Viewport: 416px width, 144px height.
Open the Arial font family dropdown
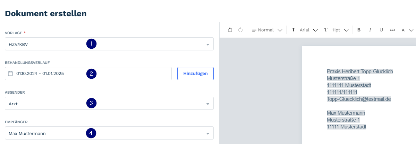(x=308, y=30)
